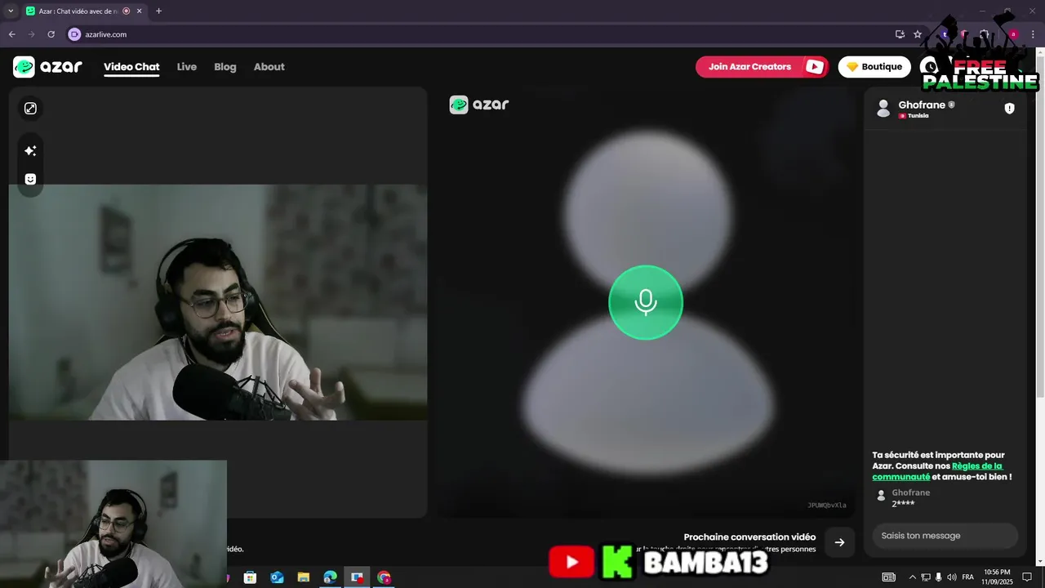Click the Ghofrane name in the chat header
1045x588 pixels.
tap(922, 105)
